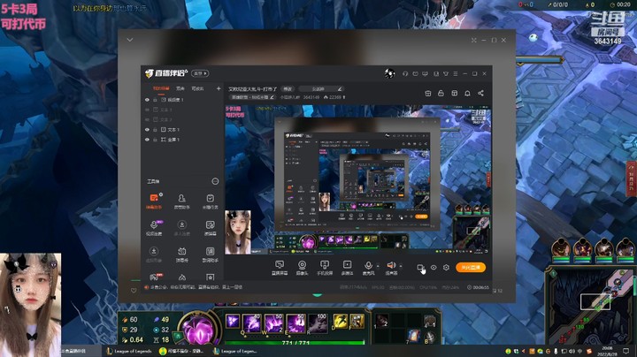Toggle the lock on first source layer
Screen dimensions: 637x357
155,100
